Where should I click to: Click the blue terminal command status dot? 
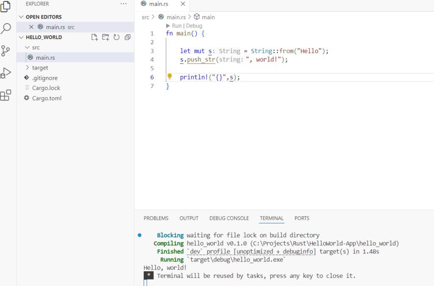coord(139,235)
